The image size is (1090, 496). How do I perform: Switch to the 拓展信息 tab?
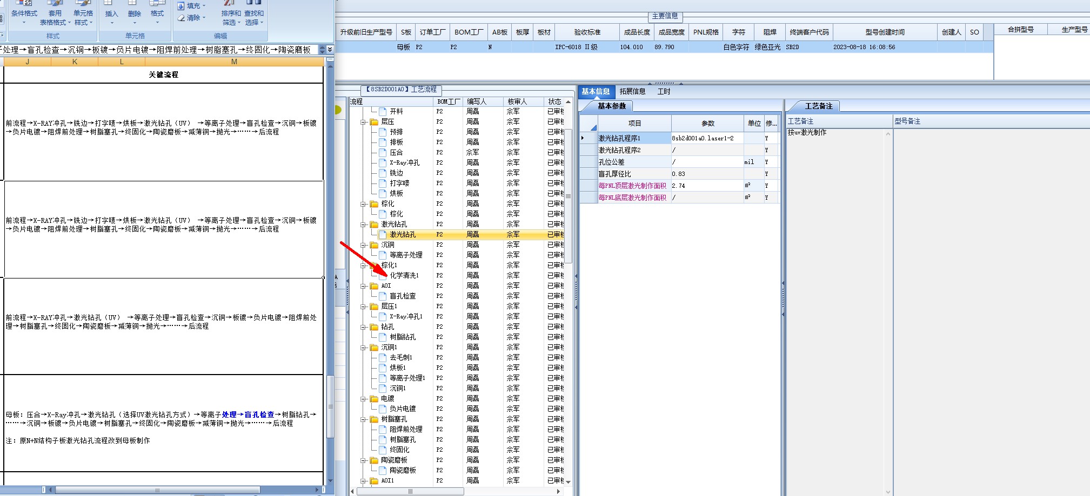point(632,91)
